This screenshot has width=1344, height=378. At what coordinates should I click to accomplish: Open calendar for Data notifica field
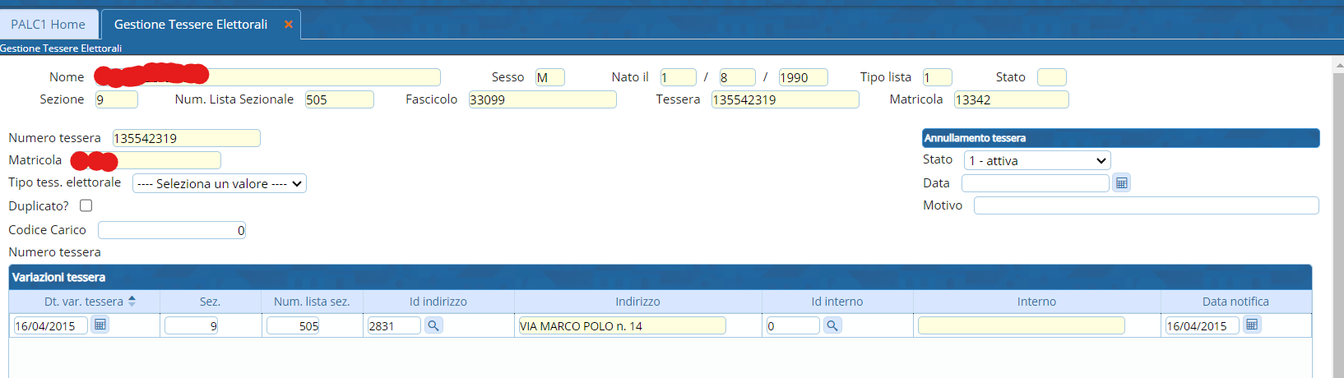click(1252, 325)
